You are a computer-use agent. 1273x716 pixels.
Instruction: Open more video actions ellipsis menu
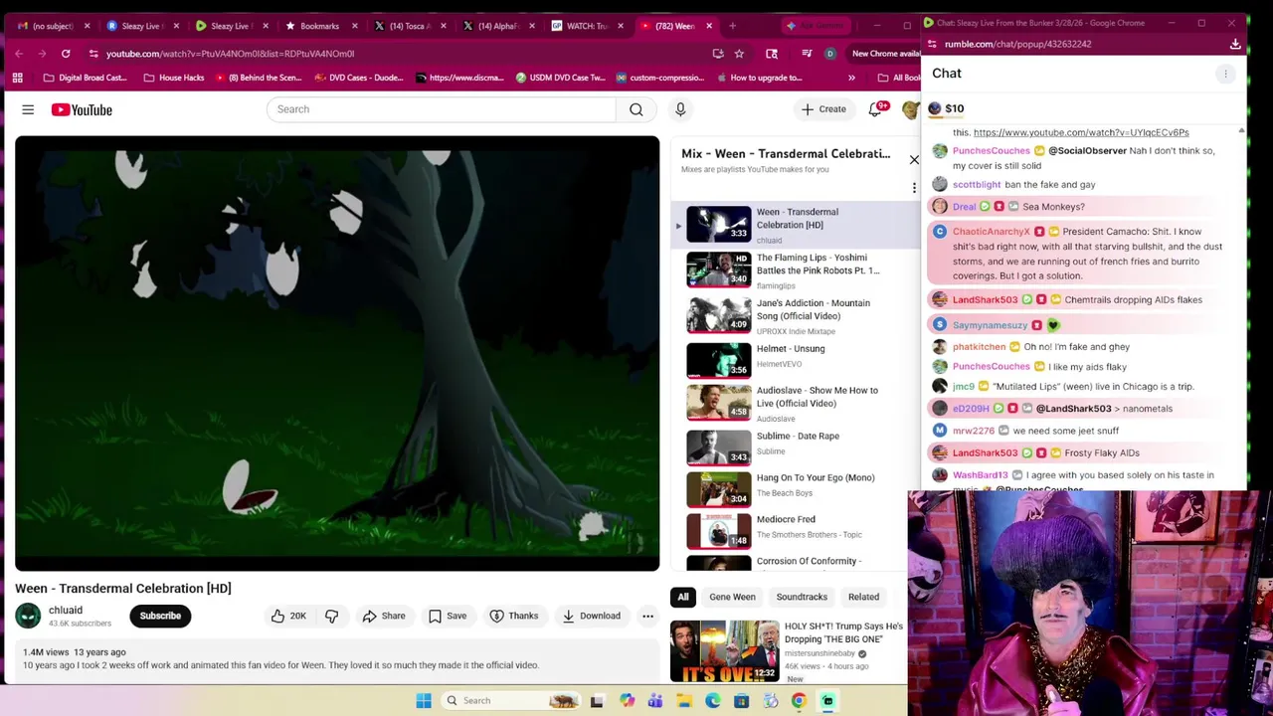click(x=647, y=616)
